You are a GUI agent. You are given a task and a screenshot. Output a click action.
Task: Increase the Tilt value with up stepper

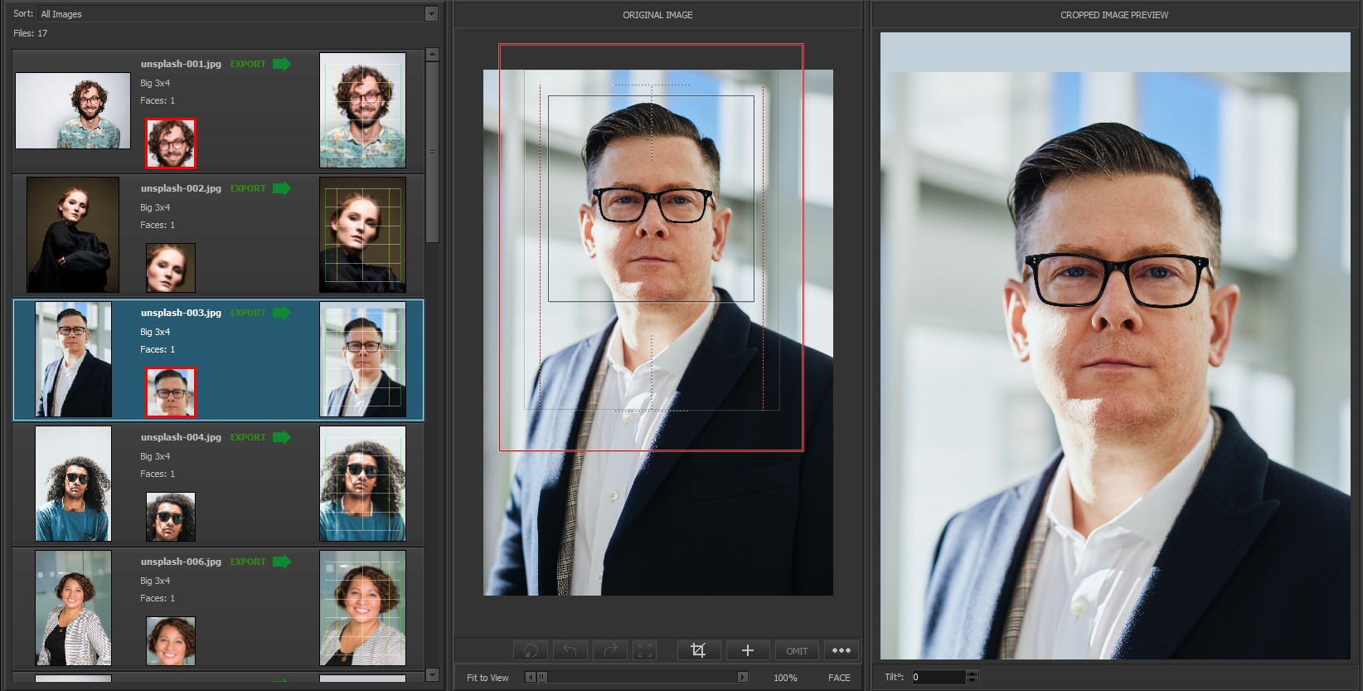coord(973,674)
